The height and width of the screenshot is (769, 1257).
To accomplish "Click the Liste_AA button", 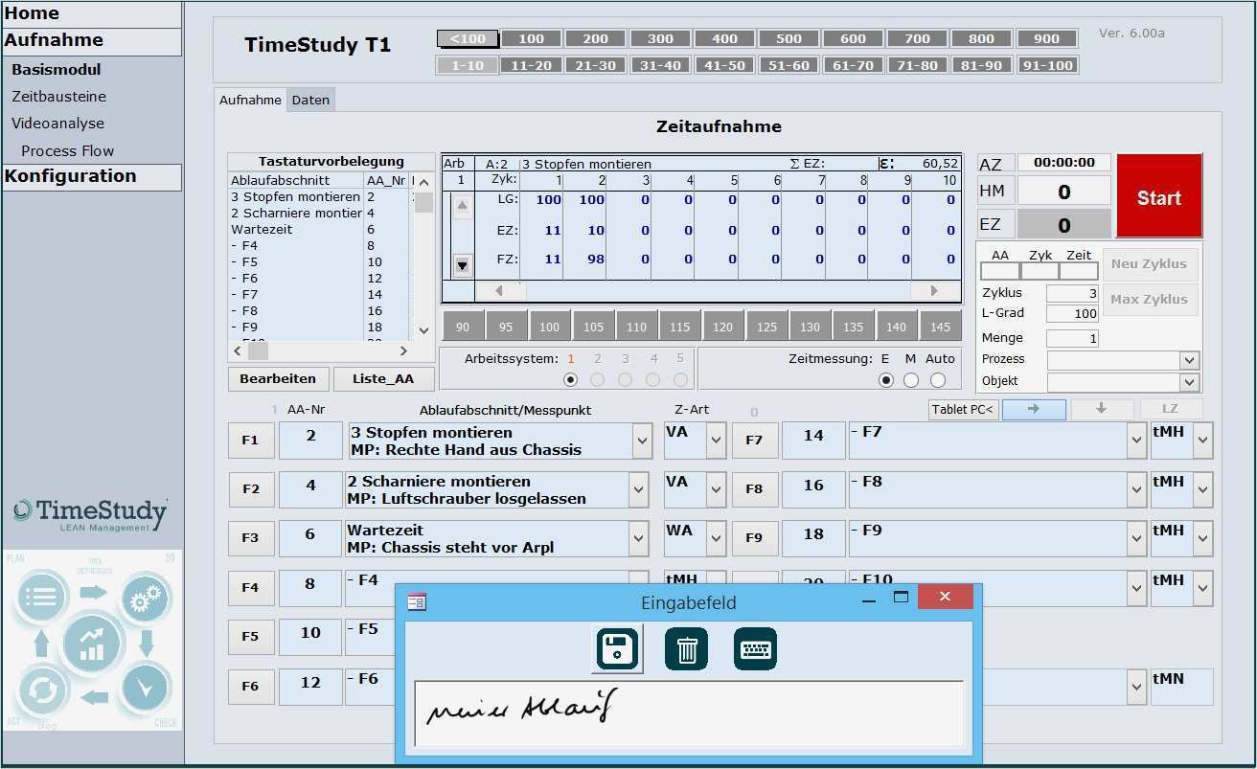I will click(x=383, y=379).
